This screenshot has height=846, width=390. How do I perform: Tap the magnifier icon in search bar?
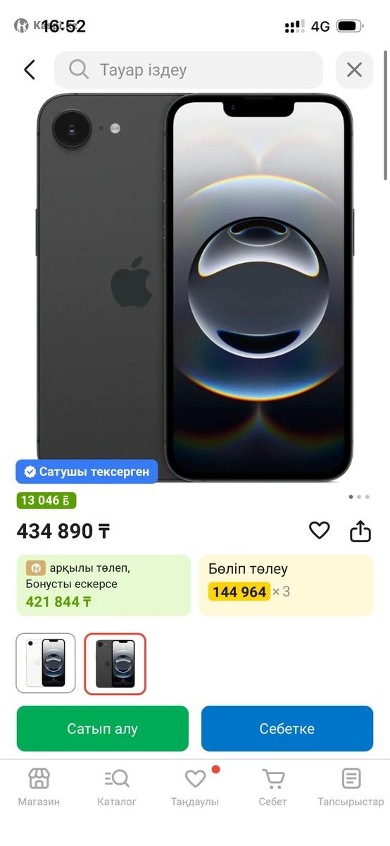click(x=78, y=69)
